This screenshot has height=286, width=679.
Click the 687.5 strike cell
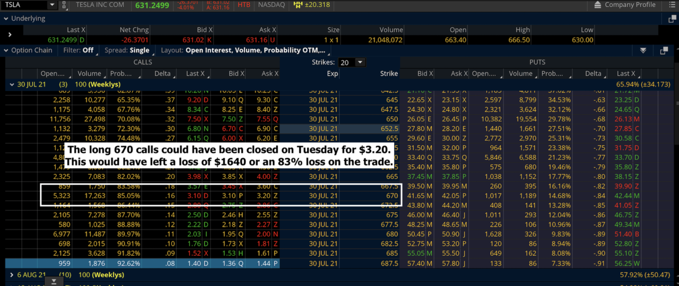390,262
